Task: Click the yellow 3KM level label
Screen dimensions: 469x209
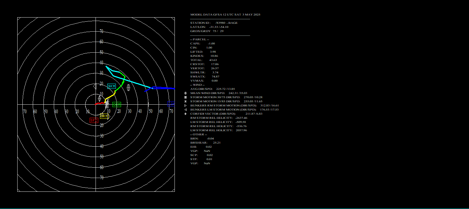Action: (x=104, y=116)
